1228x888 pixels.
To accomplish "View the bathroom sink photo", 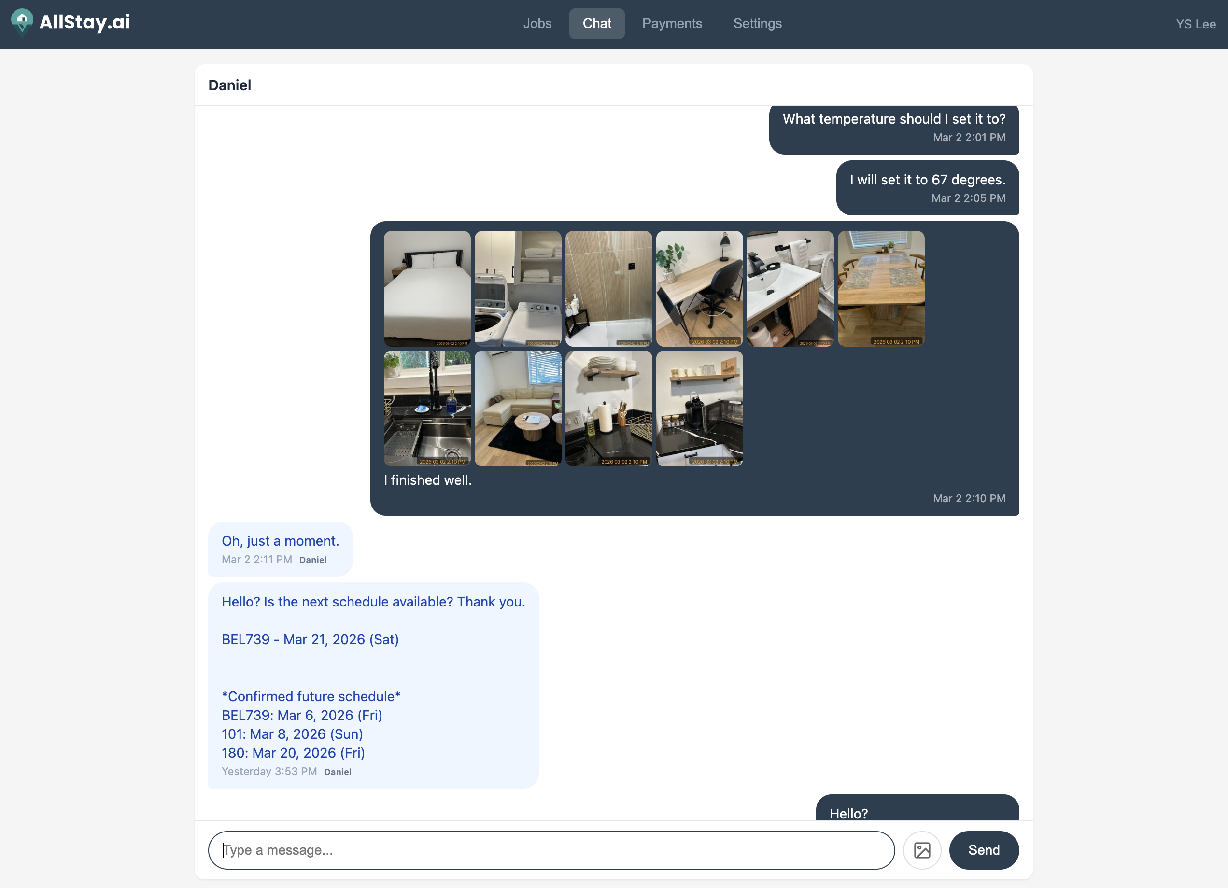I will coord(790,289).
